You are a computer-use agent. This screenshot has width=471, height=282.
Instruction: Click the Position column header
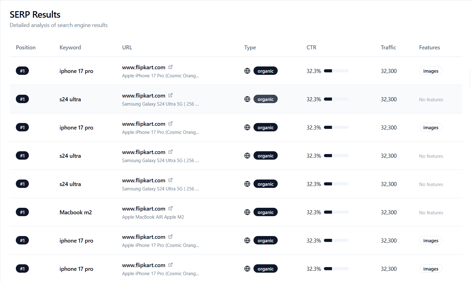[26, 47]
